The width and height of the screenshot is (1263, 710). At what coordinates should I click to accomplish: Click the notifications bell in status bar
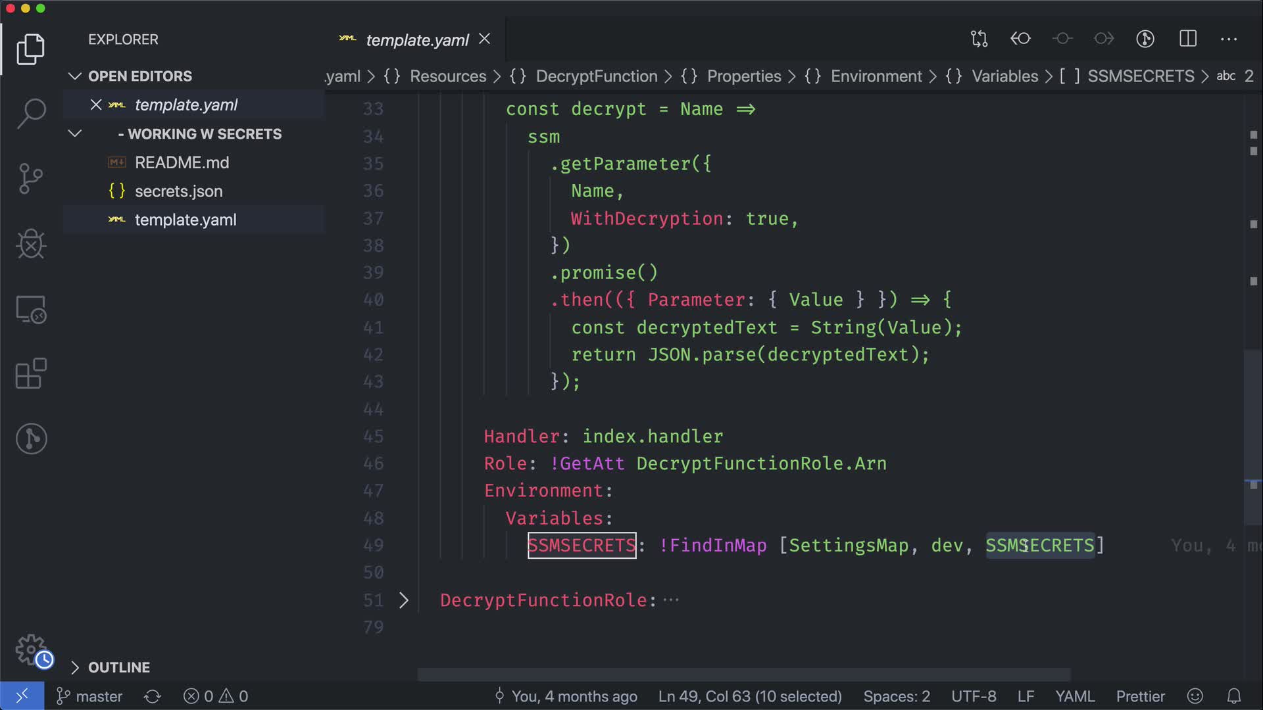[x=1234, y=696]
